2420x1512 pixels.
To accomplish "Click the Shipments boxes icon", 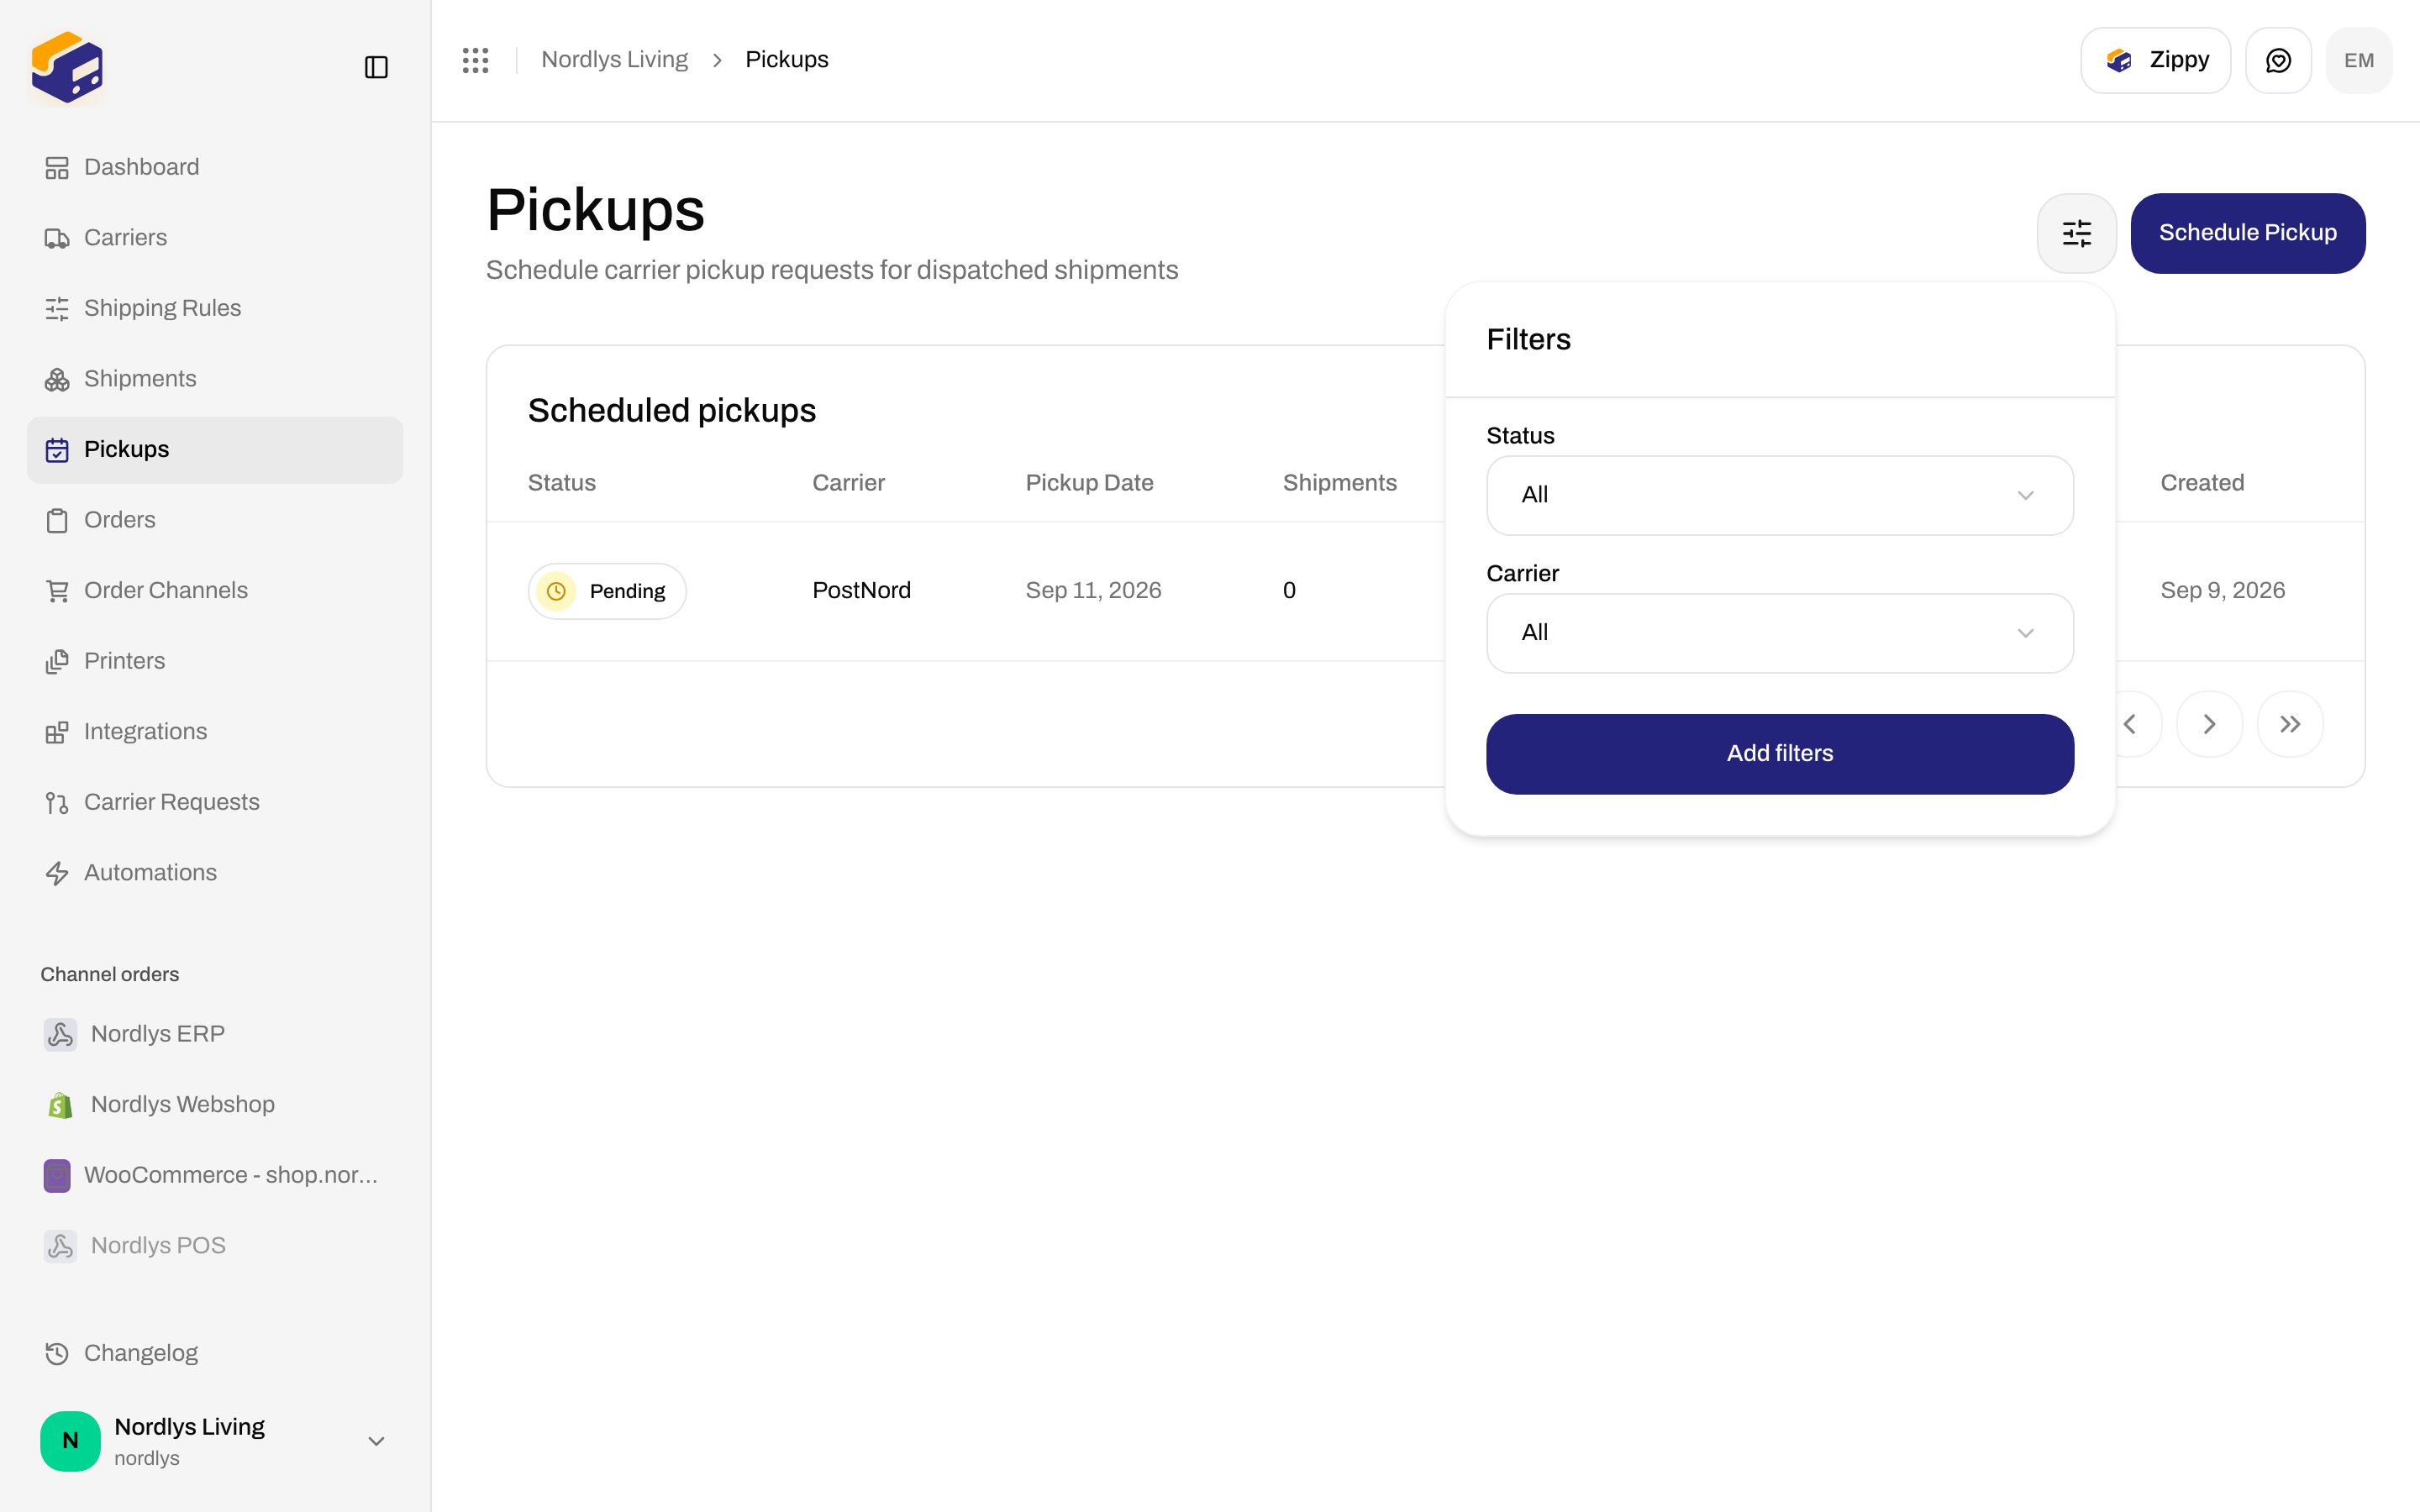I will tap(57, 379).
